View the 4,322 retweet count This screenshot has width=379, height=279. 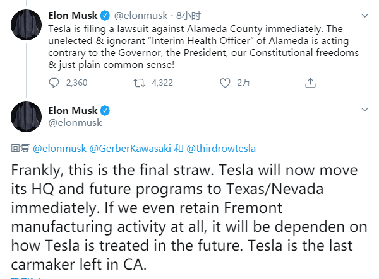coord(162,83)
